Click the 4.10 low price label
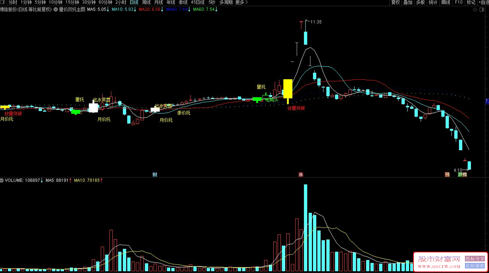Image resolution: width=489 pixels, height=273 pixels. pos(458,170)
